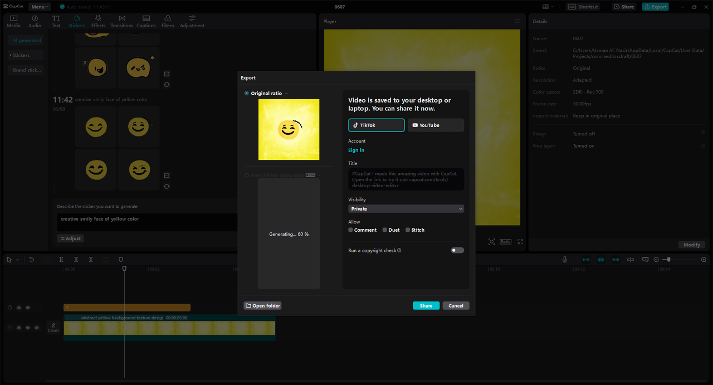Click the info icon beside Proxy
713x385 pixels.
[704, 133]
